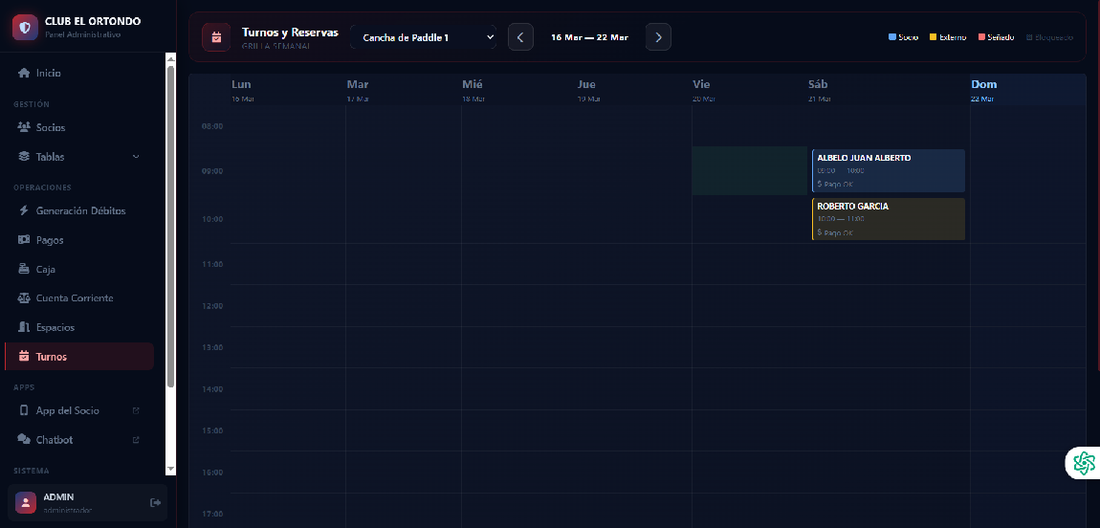Click the Club El Ortondo shield logo
The width and height of the screenshot is (1100, 528).
point(25,27)
